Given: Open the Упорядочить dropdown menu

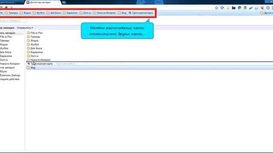Looking at the screenshot, I should [x=25, y=28].
